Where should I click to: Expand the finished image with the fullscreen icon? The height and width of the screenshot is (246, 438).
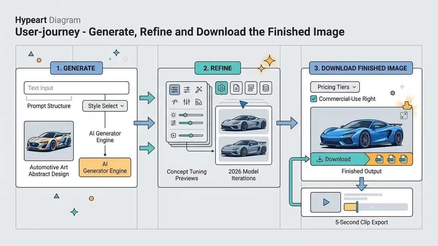pyautogui.click(x=404, y=115)
